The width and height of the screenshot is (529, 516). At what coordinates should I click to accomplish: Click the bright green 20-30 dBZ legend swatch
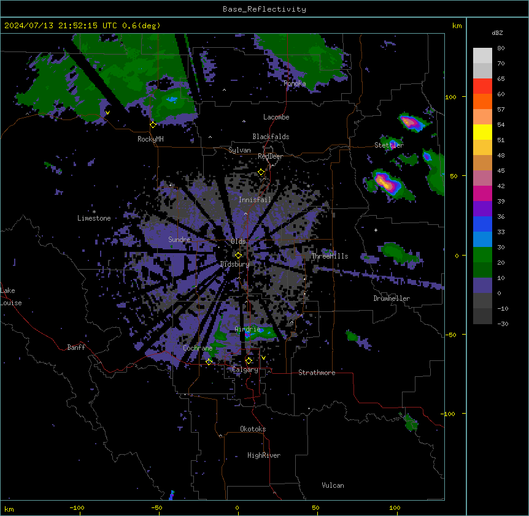(x=482, y=255)
